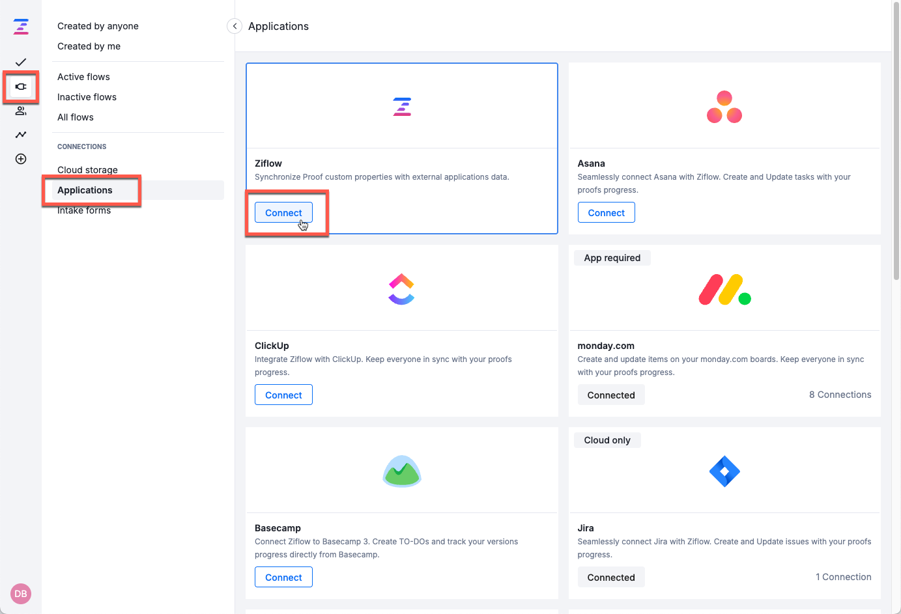Select the checkmark proofs icon in sidebar
The height and width of the screenshot is (614, 901).
click(20, 62)
